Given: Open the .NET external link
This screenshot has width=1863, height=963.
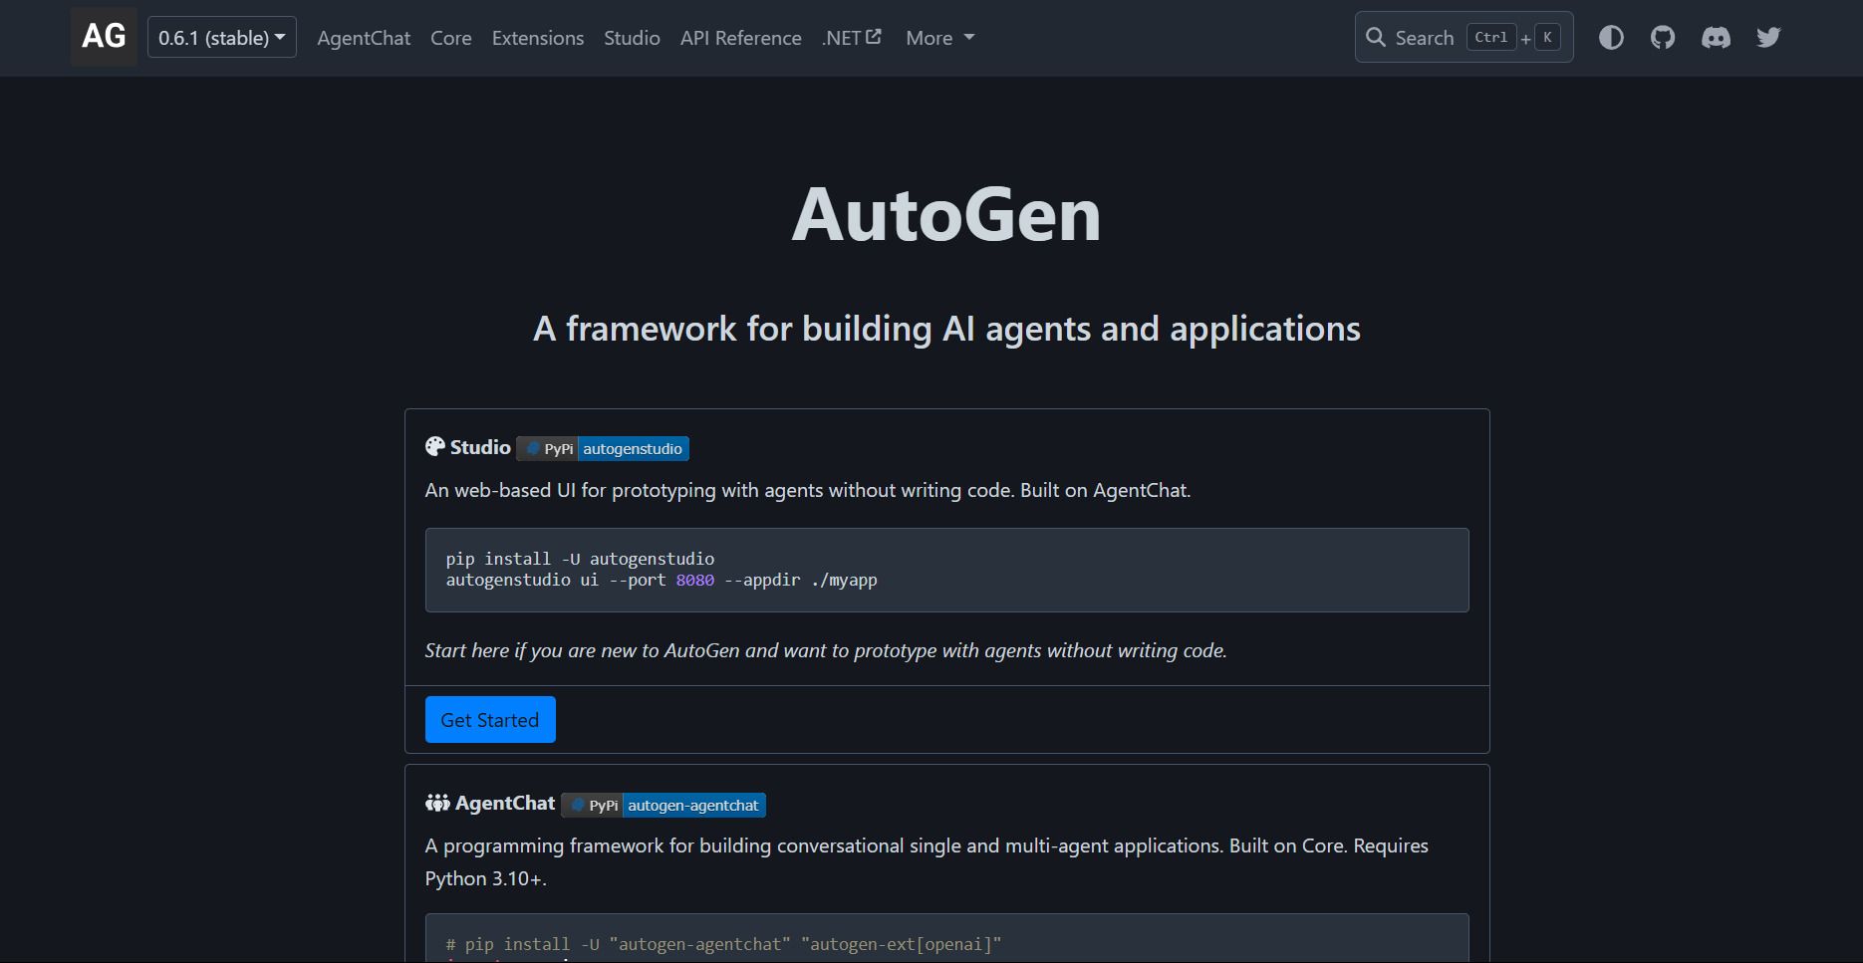Looking at the screenshot, I should coord(852,38).
